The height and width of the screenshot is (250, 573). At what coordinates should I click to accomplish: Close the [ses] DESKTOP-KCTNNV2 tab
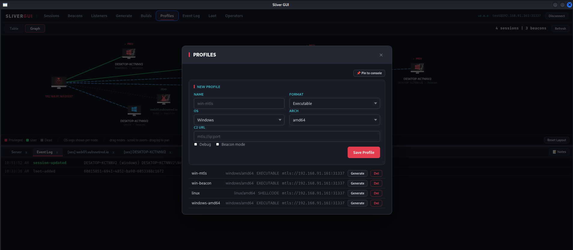click(x=170, y=152)
